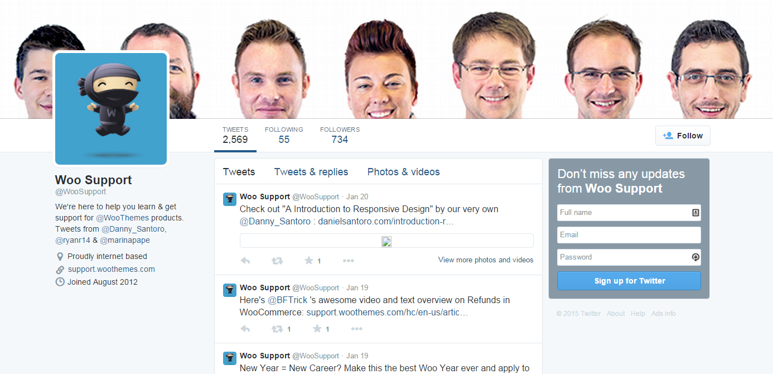The image size is (773, 374).
Task: Click the add-person icon on Follow button
Action: pyautogui.click(x=668, y=136)
